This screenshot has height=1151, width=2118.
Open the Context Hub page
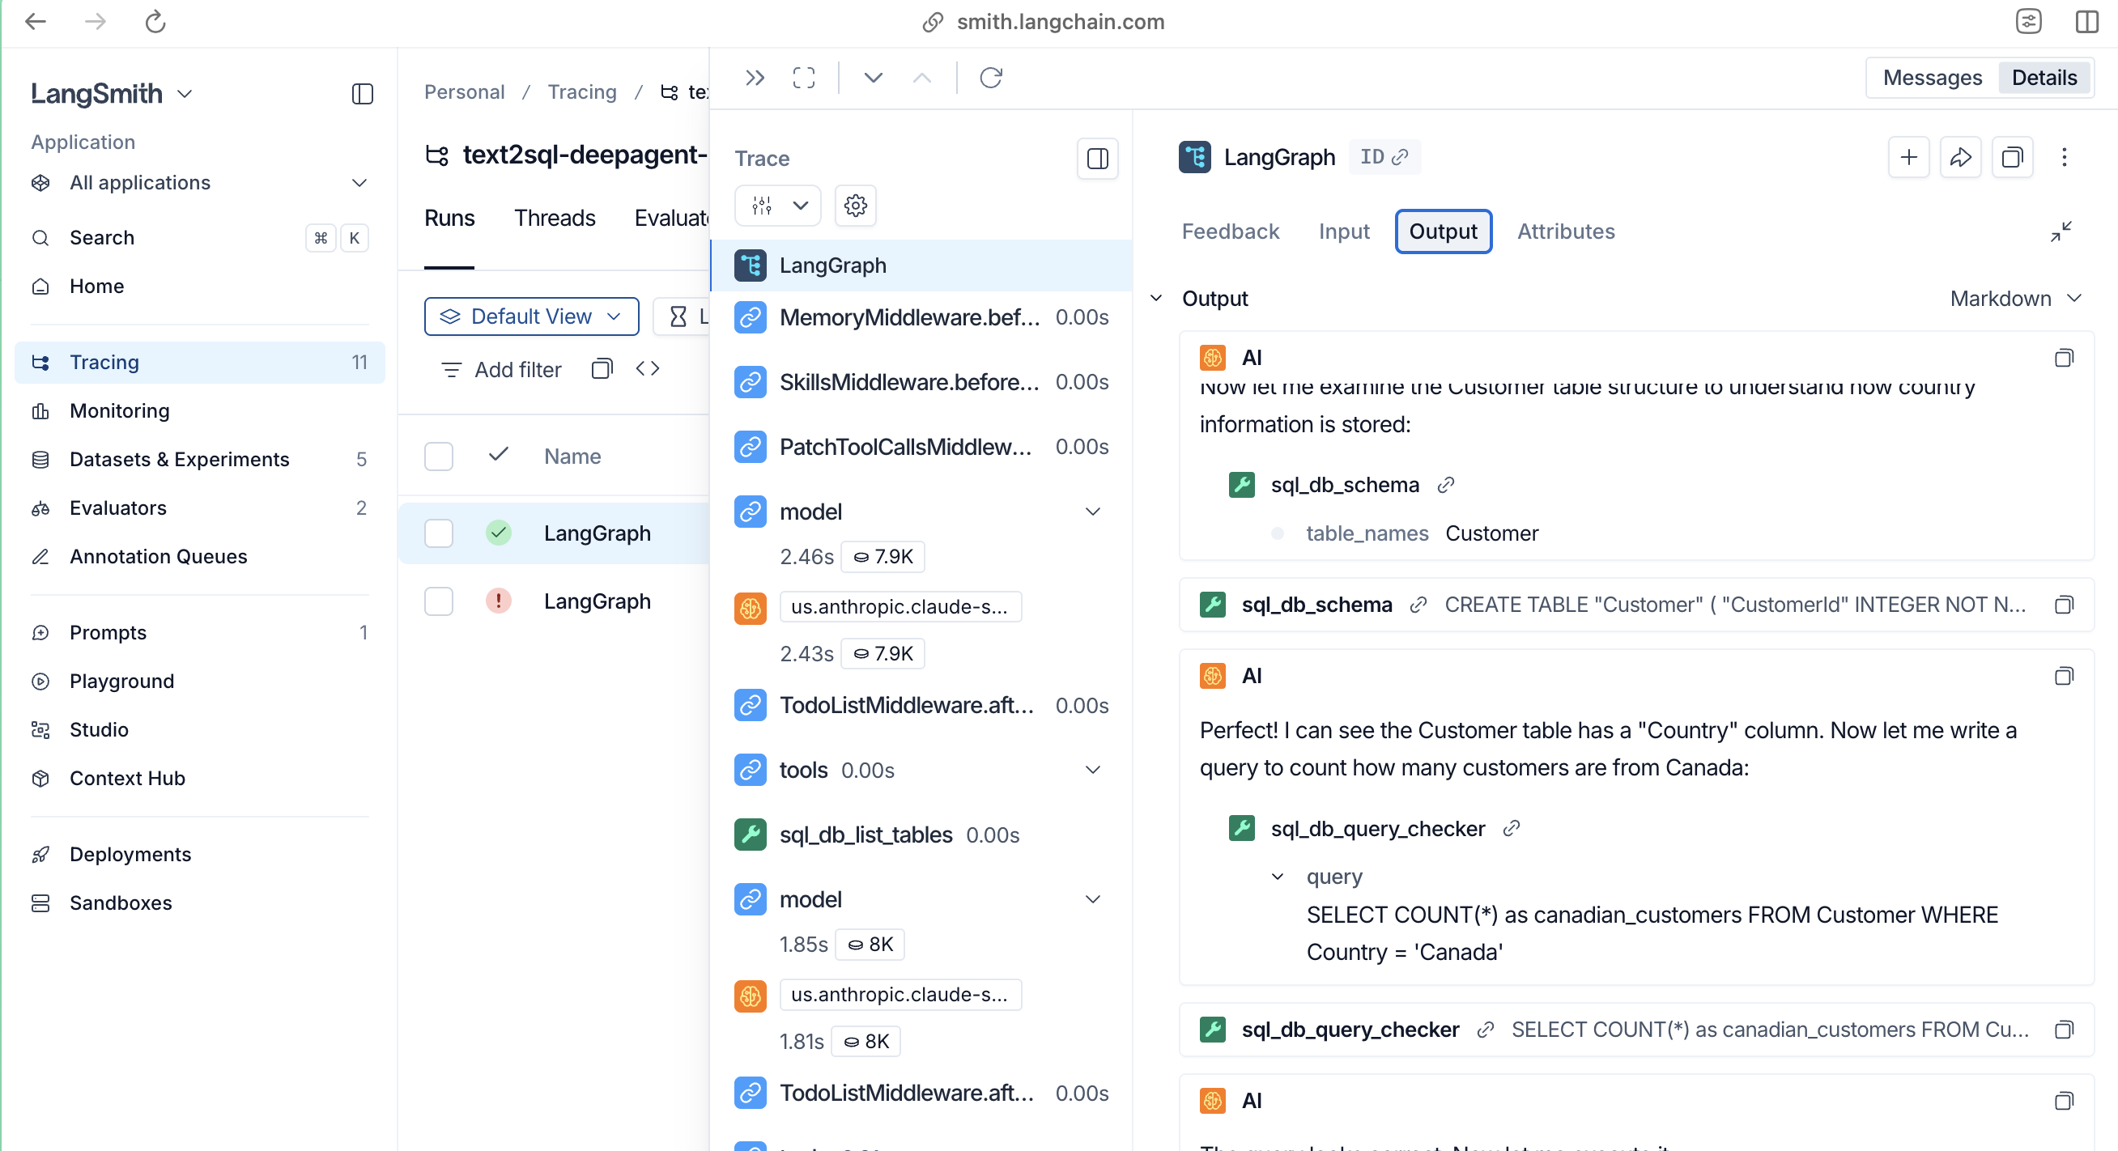pyautogui.click(x=200, y=779)
